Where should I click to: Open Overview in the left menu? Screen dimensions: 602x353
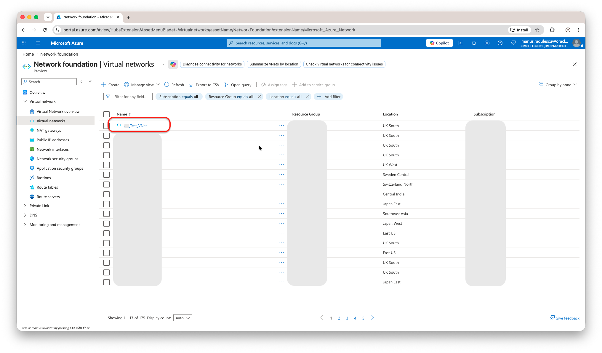37,92
